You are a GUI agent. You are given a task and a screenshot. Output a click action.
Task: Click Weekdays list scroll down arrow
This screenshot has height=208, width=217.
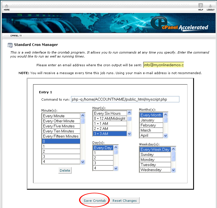(x=173, y=170)
